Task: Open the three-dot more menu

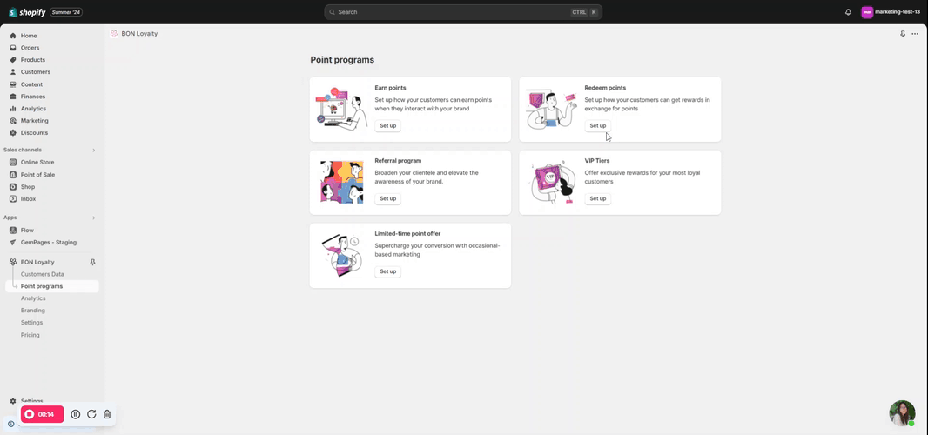Action: pos(915,34)
